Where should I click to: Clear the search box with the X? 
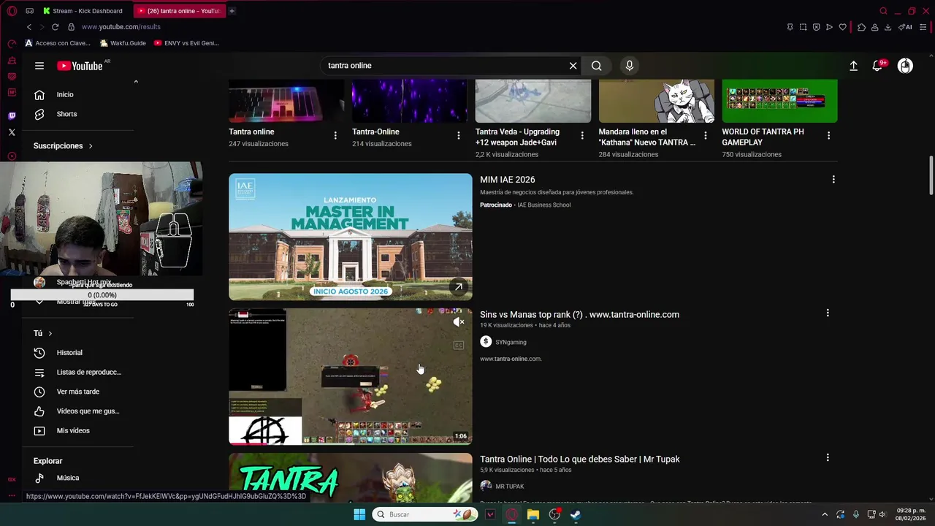pyautogui.click(x=573, y=66)
